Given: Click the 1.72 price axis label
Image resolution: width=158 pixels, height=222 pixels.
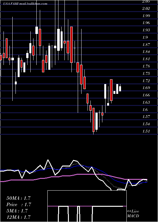Looking at the screenshot, I should click(x=146, y=81).
